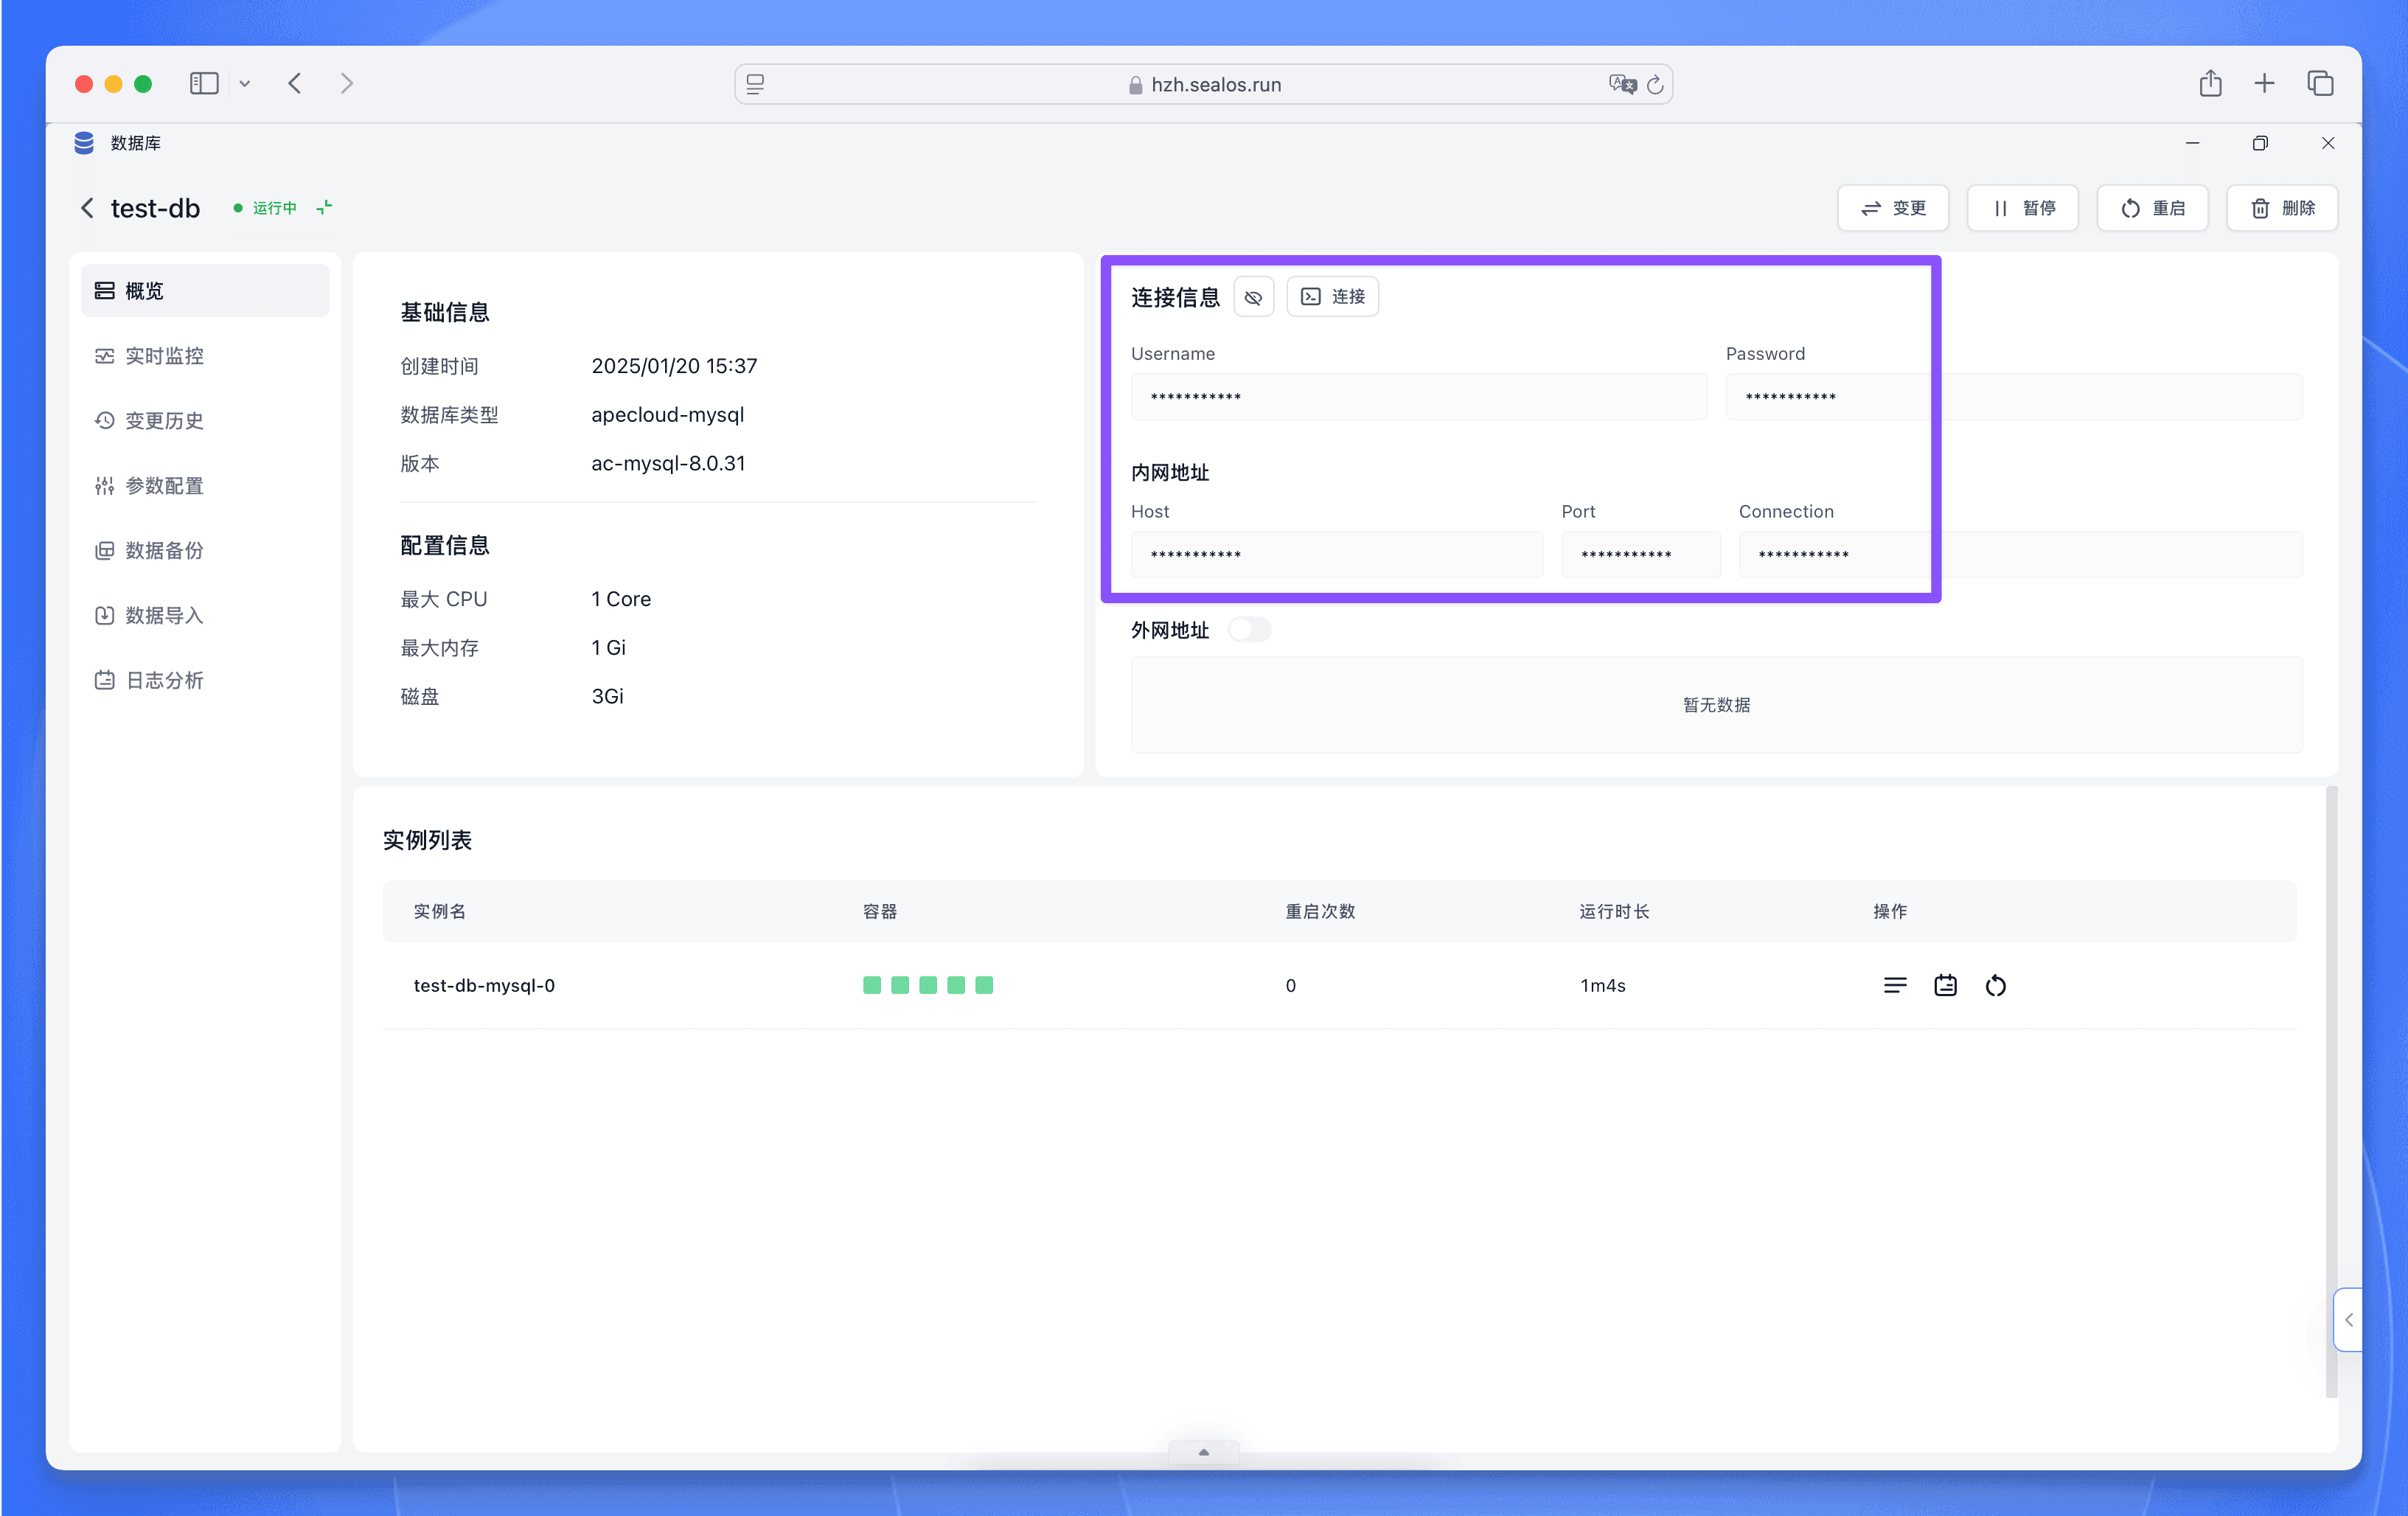Click the hzh.sealos.run address bar
The image size is (2408, 1516).
coord(1204,84)
